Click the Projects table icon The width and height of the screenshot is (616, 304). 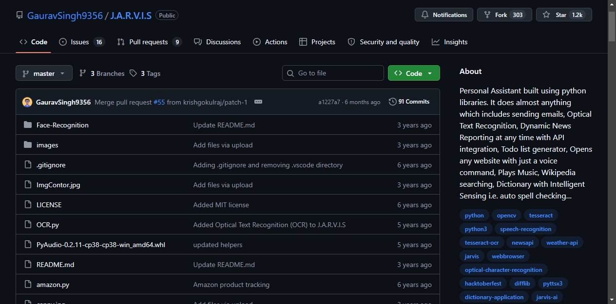point(303,42)
